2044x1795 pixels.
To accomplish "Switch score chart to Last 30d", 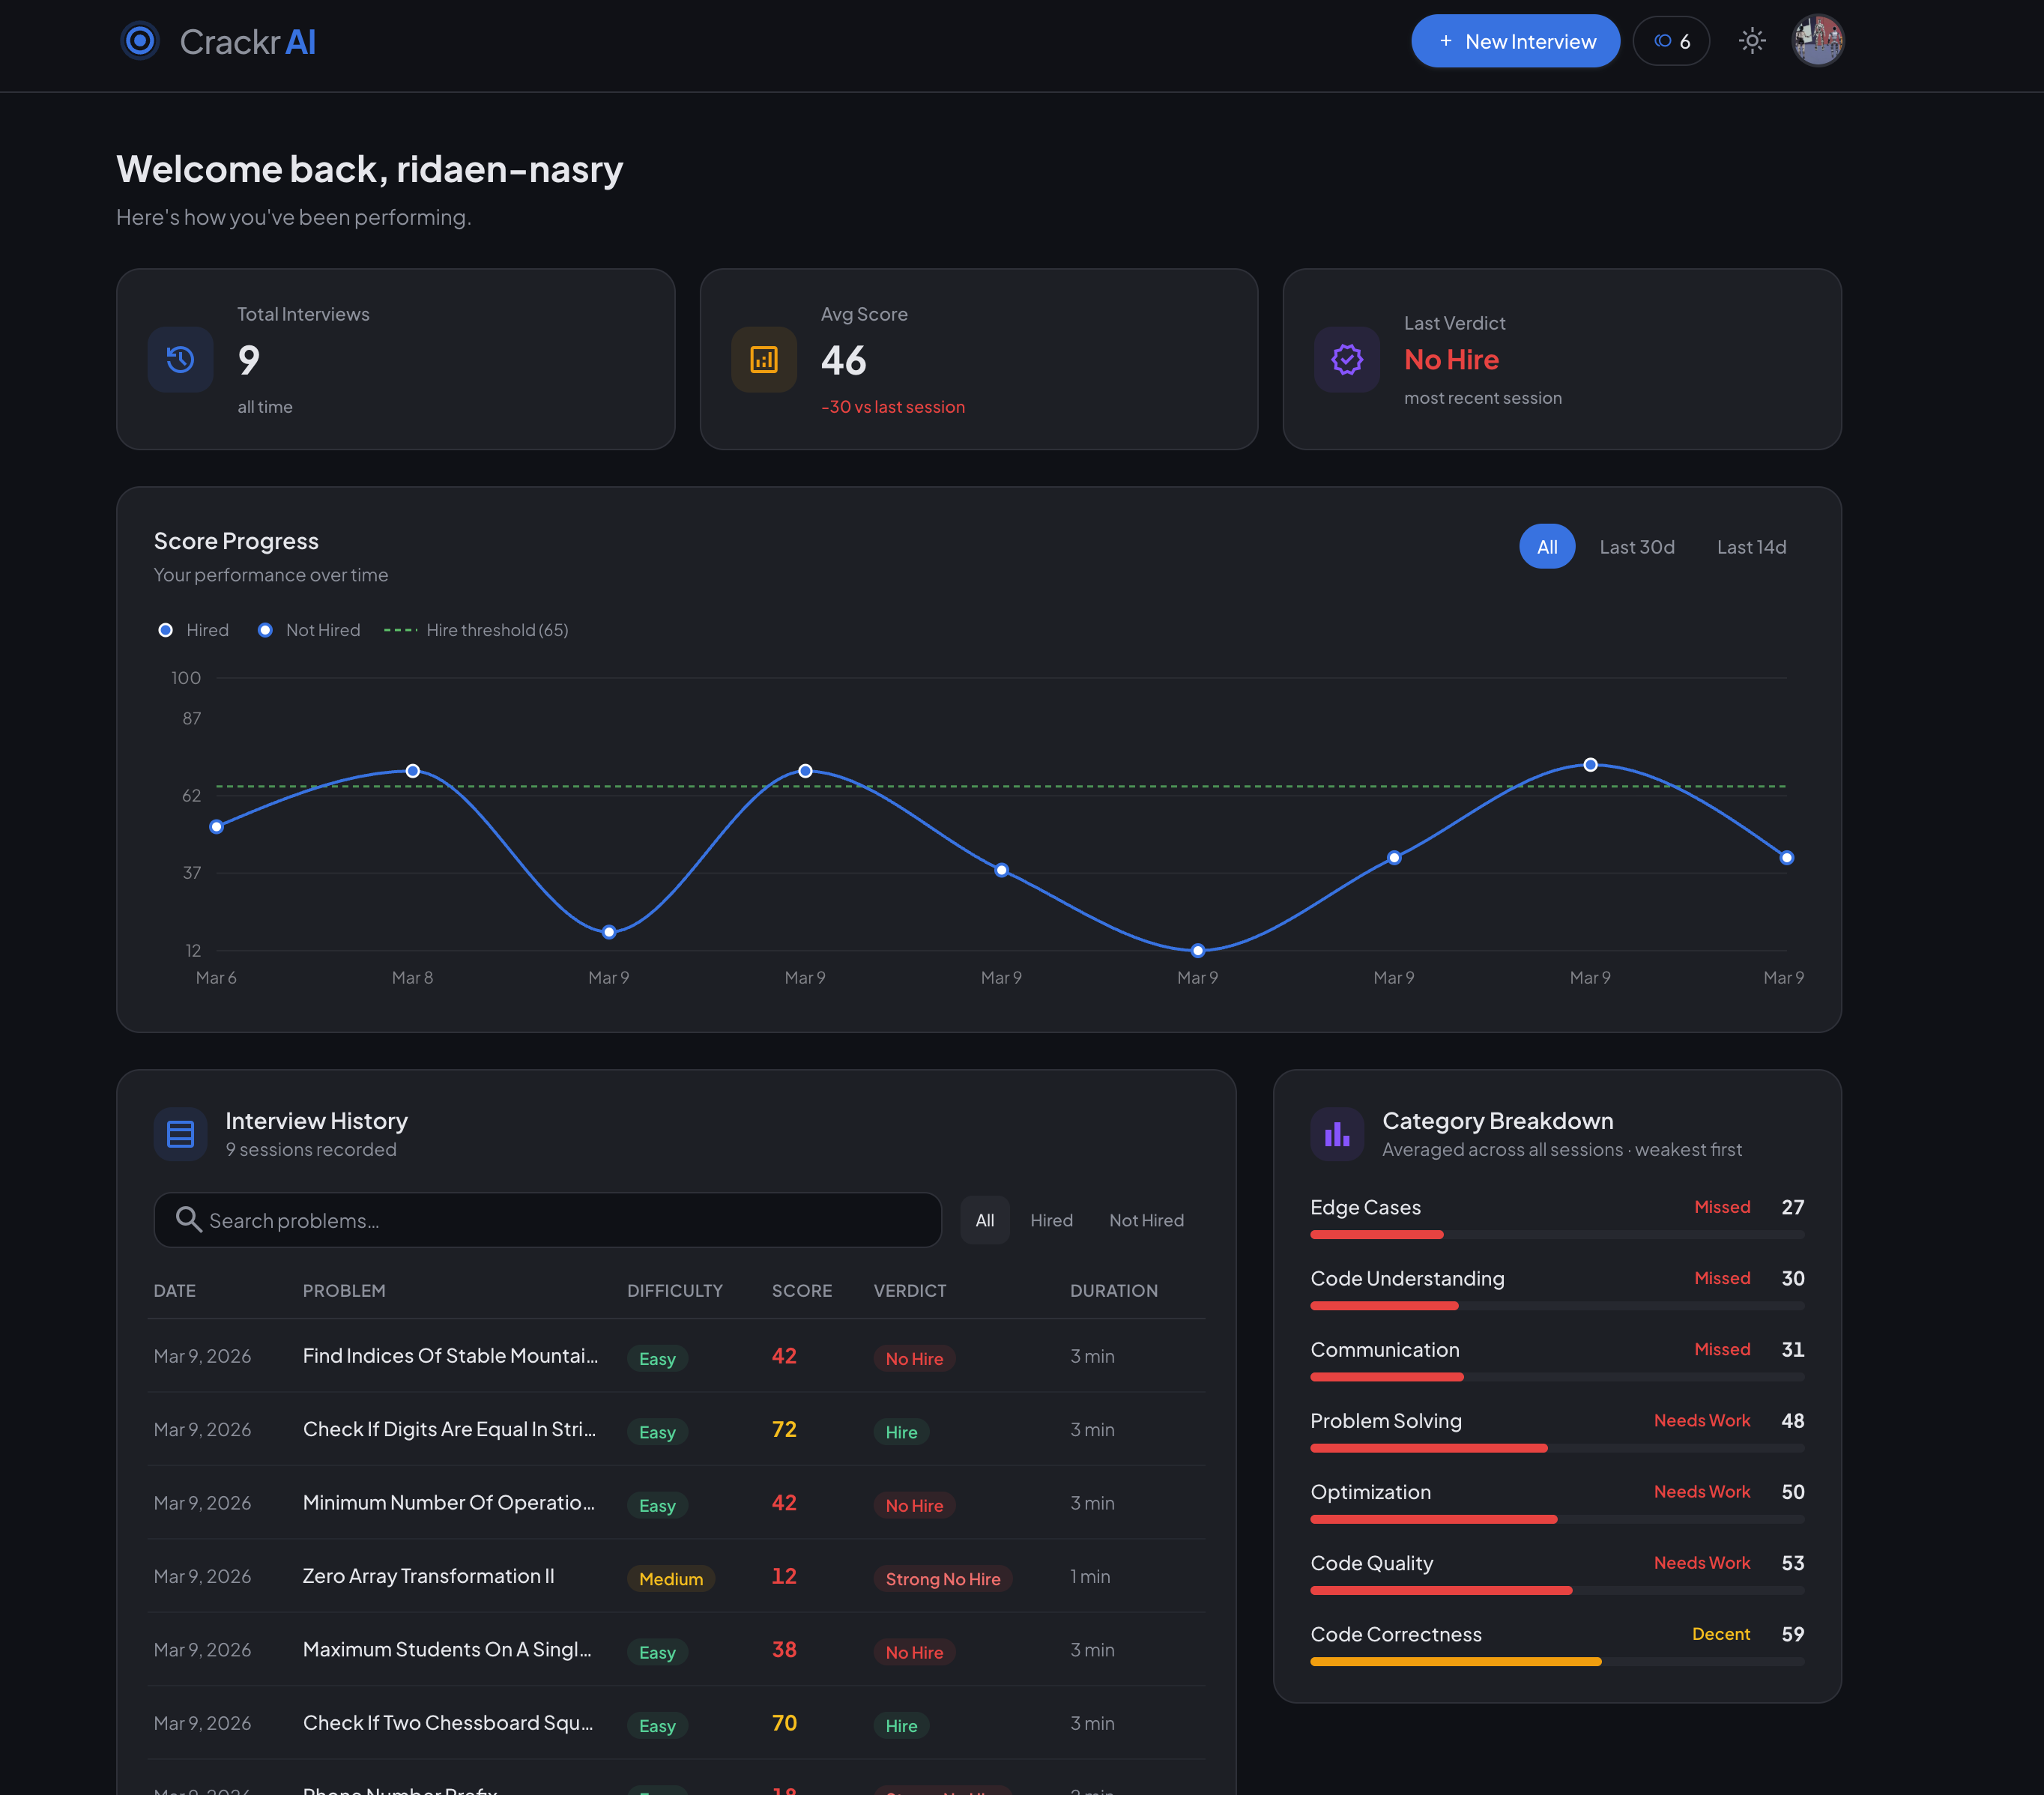I will (1637, 547).
